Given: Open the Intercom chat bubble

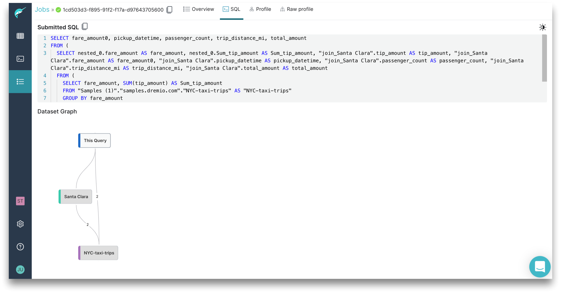Looking at the screenshot, I should (x=540, y=267).
